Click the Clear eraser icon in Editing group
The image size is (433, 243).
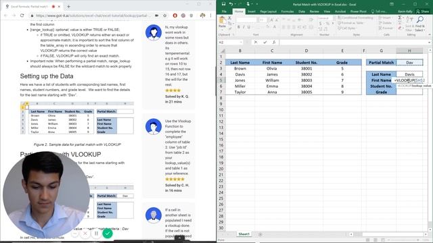400,28
